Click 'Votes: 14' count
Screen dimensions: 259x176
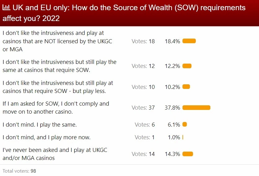143,154
